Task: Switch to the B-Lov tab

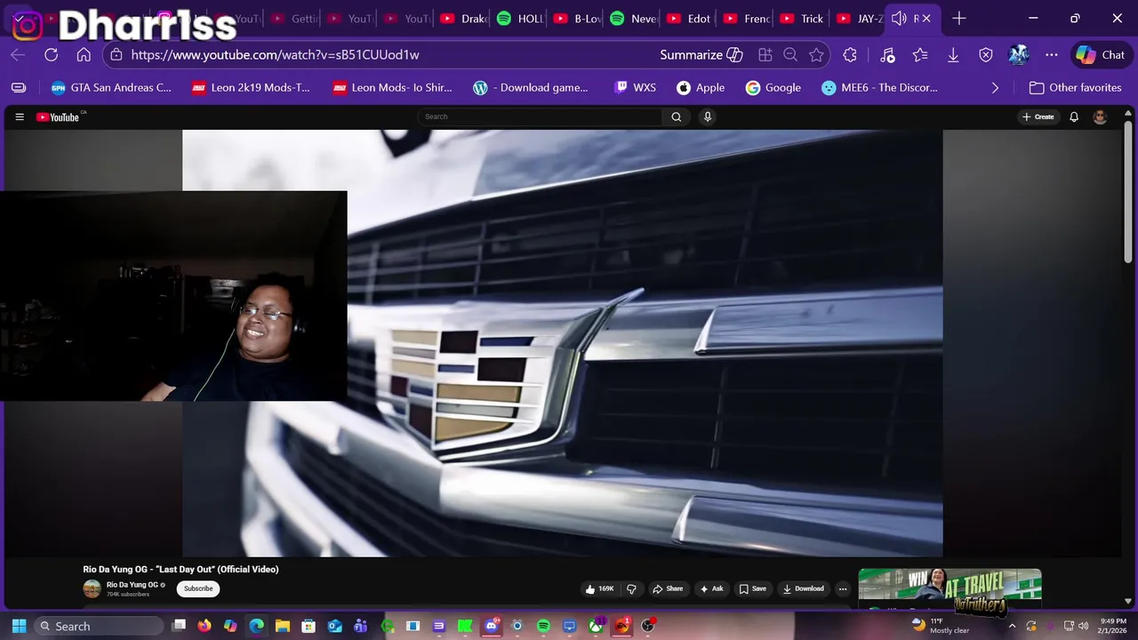Action: (x=577, y=19)
